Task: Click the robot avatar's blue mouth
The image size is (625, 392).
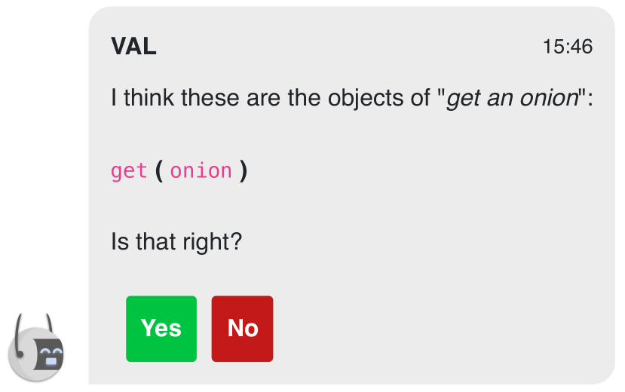Action: [51, 361]
